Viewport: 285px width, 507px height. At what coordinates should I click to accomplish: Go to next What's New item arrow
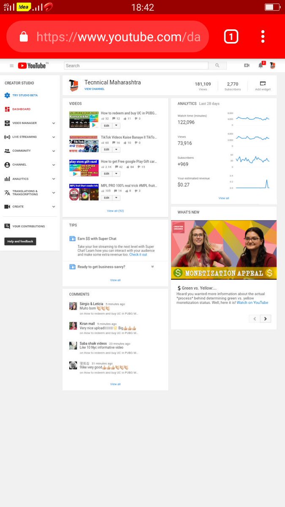click(266, 319)
